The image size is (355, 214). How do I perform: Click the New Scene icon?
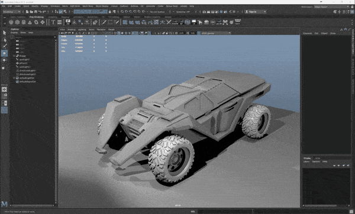pyautogui.click(x=27, y=12)
